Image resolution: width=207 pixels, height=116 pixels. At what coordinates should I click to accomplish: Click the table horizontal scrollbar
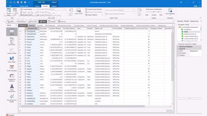83,106
